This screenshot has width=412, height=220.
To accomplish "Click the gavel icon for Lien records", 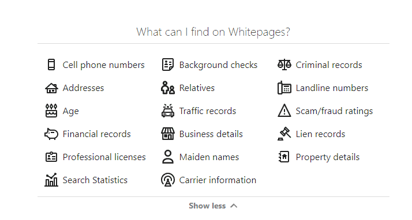I will [x=284, y=134].
